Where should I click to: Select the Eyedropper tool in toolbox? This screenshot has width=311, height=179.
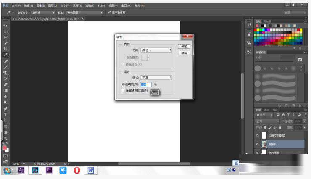point(5,55)
